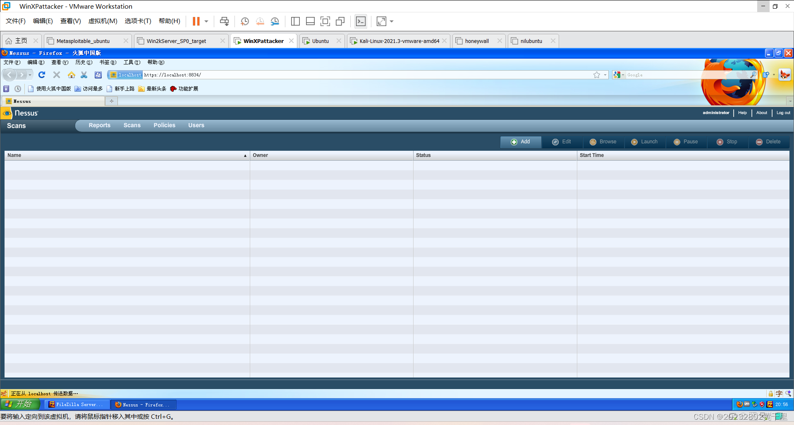The width and height of the screenshot is (794, 425).
Task: Enter full screen mode icon
Action: tap(325, 21)
